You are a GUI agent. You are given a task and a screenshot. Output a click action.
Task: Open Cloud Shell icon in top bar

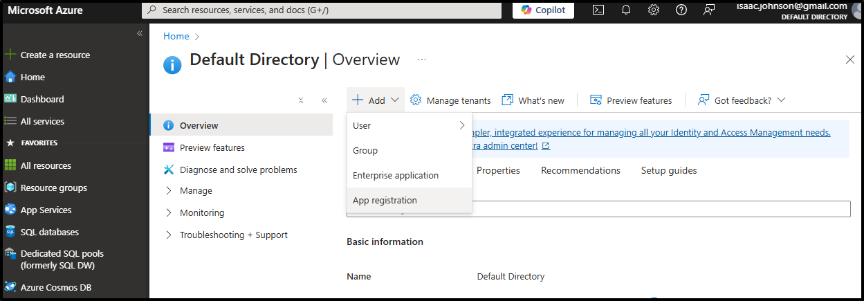pyautogui.click(x=598, y=10)
